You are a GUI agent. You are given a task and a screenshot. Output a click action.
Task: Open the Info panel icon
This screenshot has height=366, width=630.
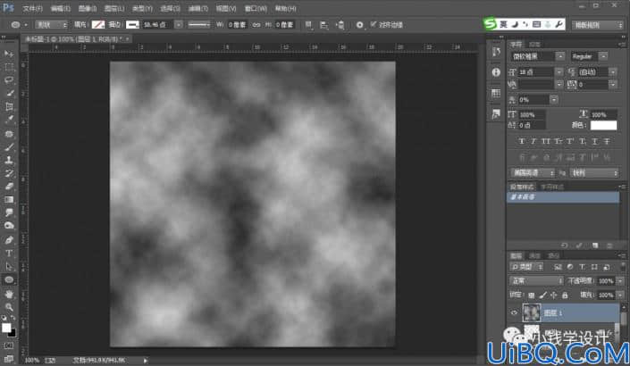pos(496,72)
